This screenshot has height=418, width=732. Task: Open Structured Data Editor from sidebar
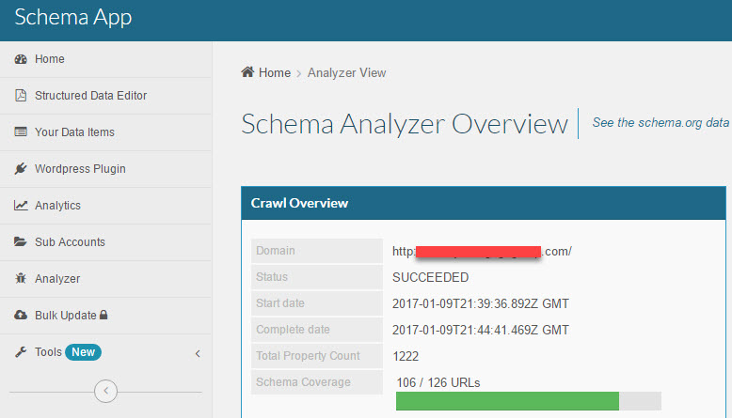pyautogui.click(x=106, y=96)
